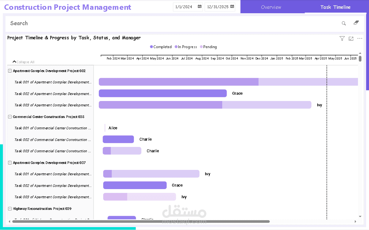This screenshot has height=230, width=369.
Task: Open the visual in focus mode
Action: [x=351, y=39]
